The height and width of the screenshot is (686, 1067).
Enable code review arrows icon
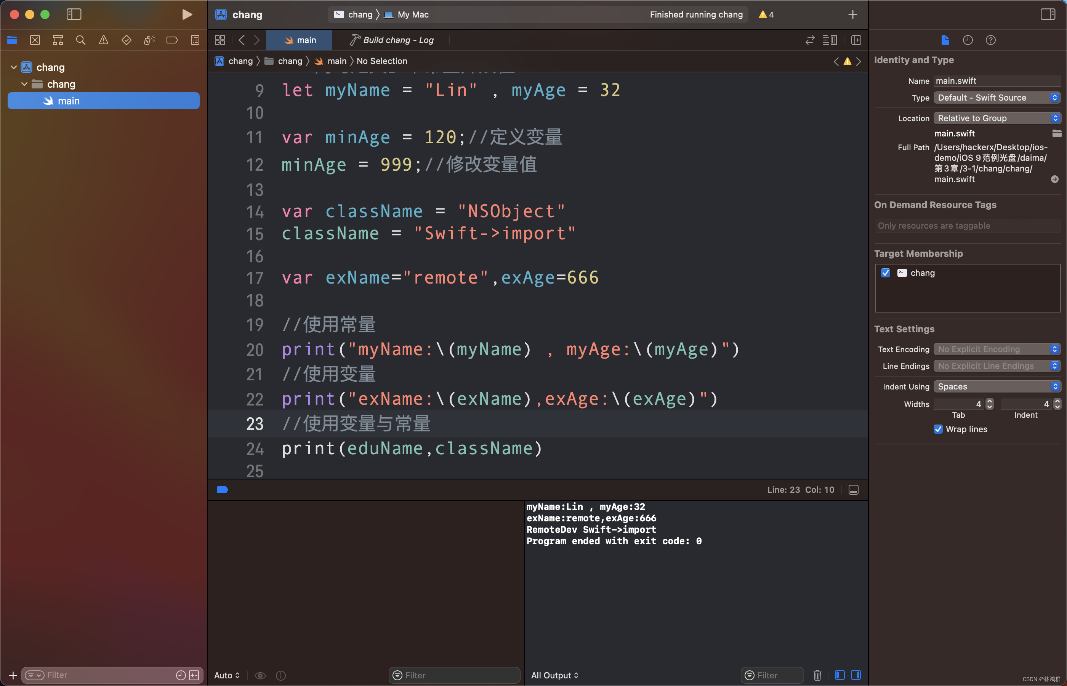810,40
